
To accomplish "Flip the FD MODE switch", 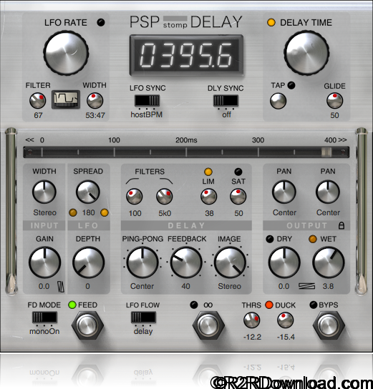I will point(44,317).
